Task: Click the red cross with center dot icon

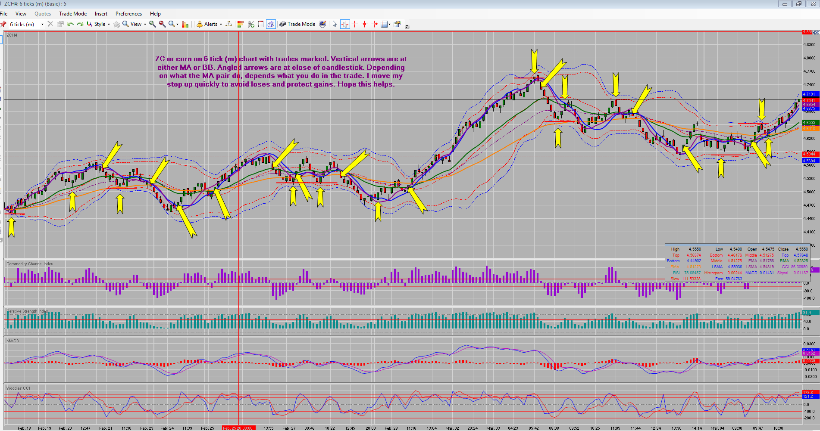Action: [365, 24]
